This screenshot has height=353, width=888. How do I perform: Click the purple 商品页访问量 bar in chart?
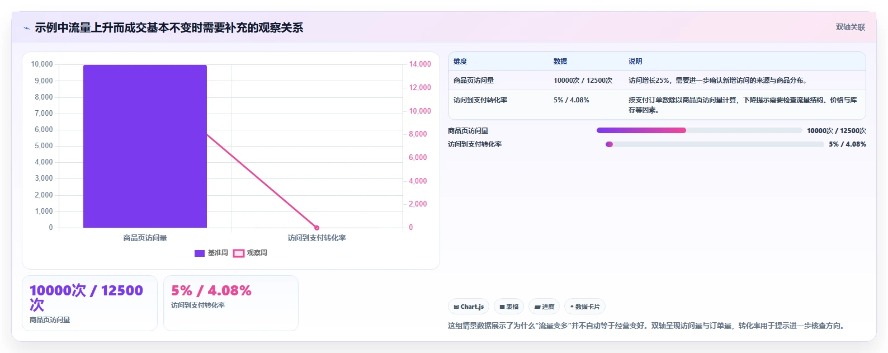145,146
